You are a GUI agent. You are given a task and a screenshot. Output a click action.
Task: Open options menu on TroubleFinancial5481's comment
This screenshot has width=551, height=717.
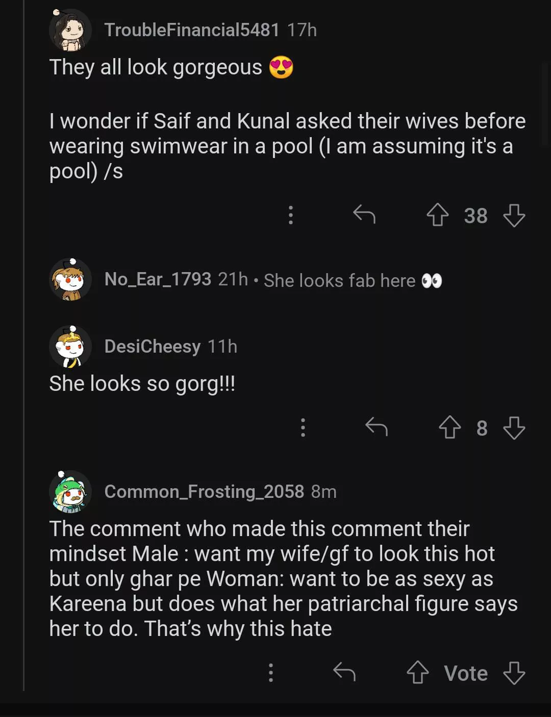click(x=291, y=215)
